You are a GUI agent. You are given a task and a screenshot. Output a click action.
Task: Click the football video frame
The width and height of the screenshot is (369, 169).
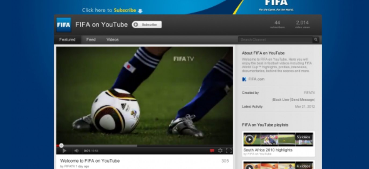[x=144, y=96]
